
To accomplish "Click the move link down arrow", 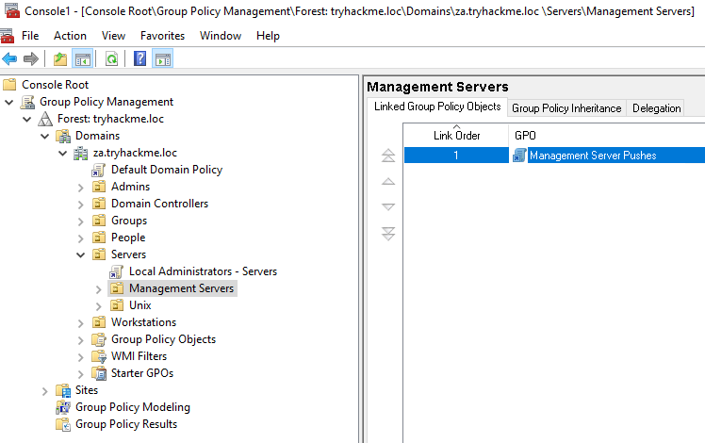I will [x=388, y=206].
